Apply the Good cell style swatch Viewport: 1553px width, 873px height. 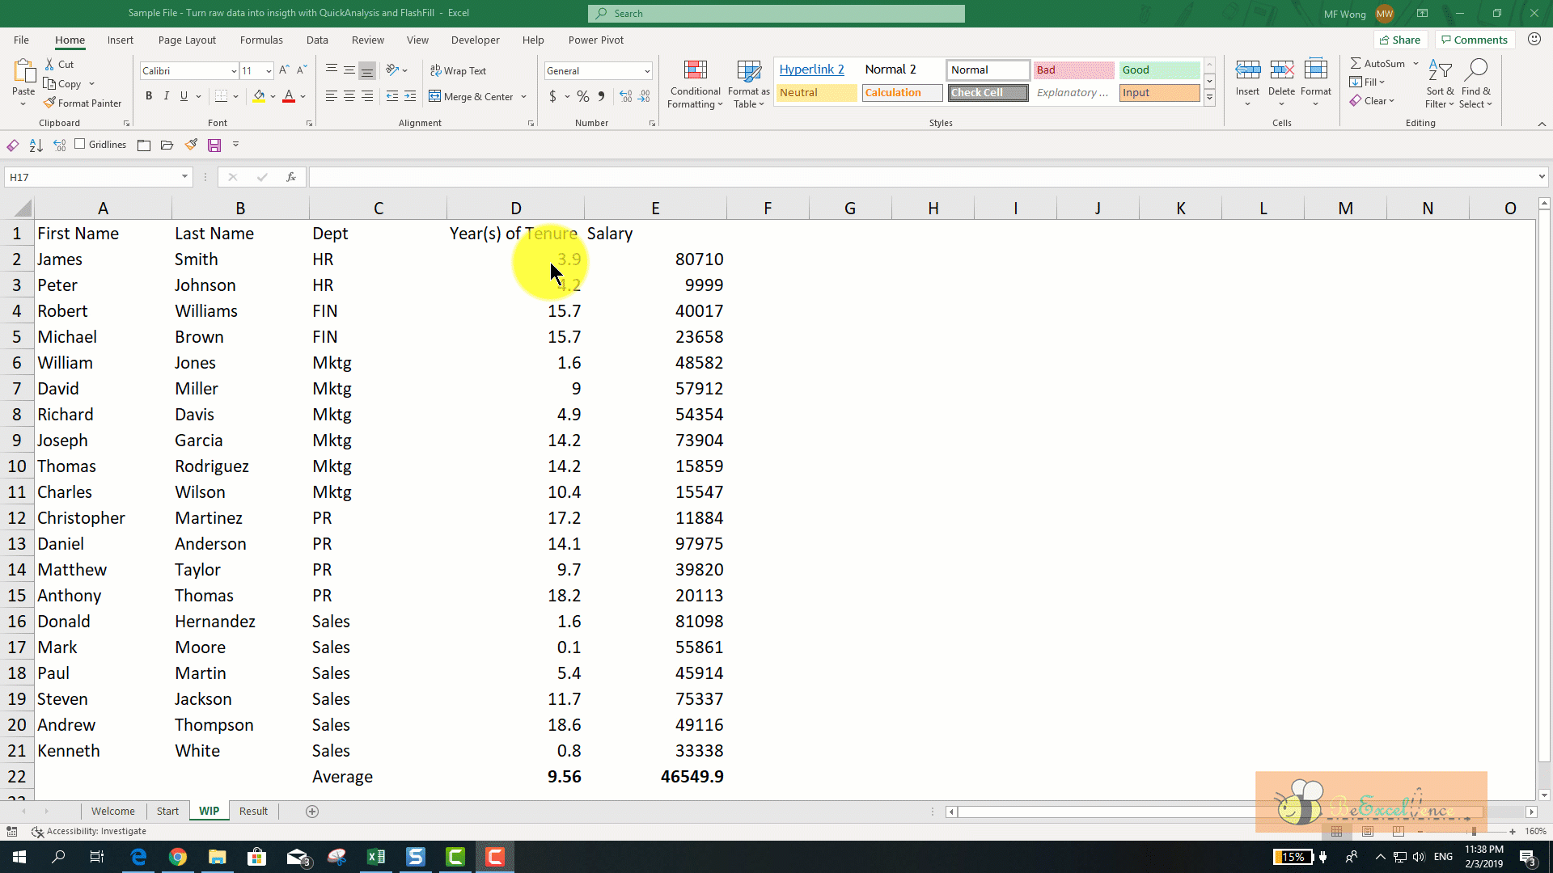(1158, 70)
